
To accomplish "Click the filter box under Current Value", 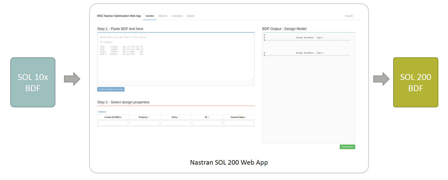I will (239, 123).
